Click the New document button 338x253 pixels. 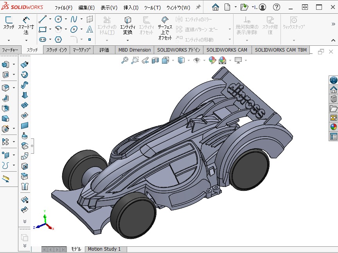click(227, 7)
